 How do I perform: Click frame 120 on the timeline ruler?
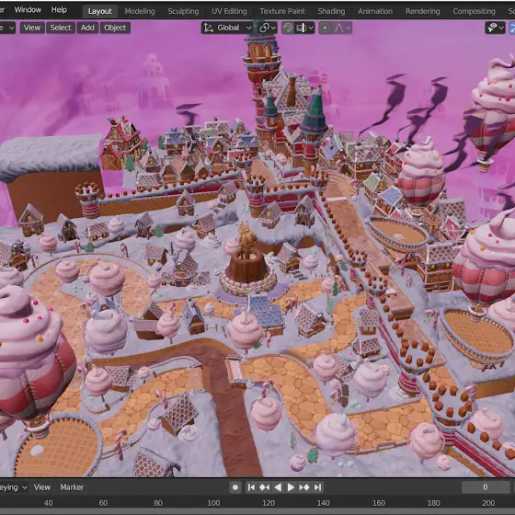pos(269,503)
